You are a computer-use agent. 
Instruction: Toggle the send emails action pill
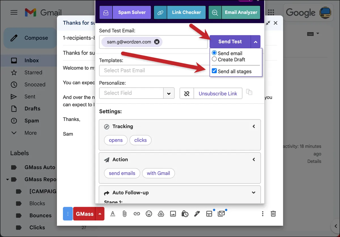click(122, 173)
